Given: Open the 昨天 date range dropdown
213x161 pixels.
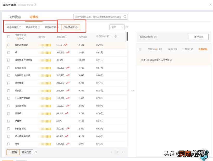Looking at the screenshot, I should [117, 27].
